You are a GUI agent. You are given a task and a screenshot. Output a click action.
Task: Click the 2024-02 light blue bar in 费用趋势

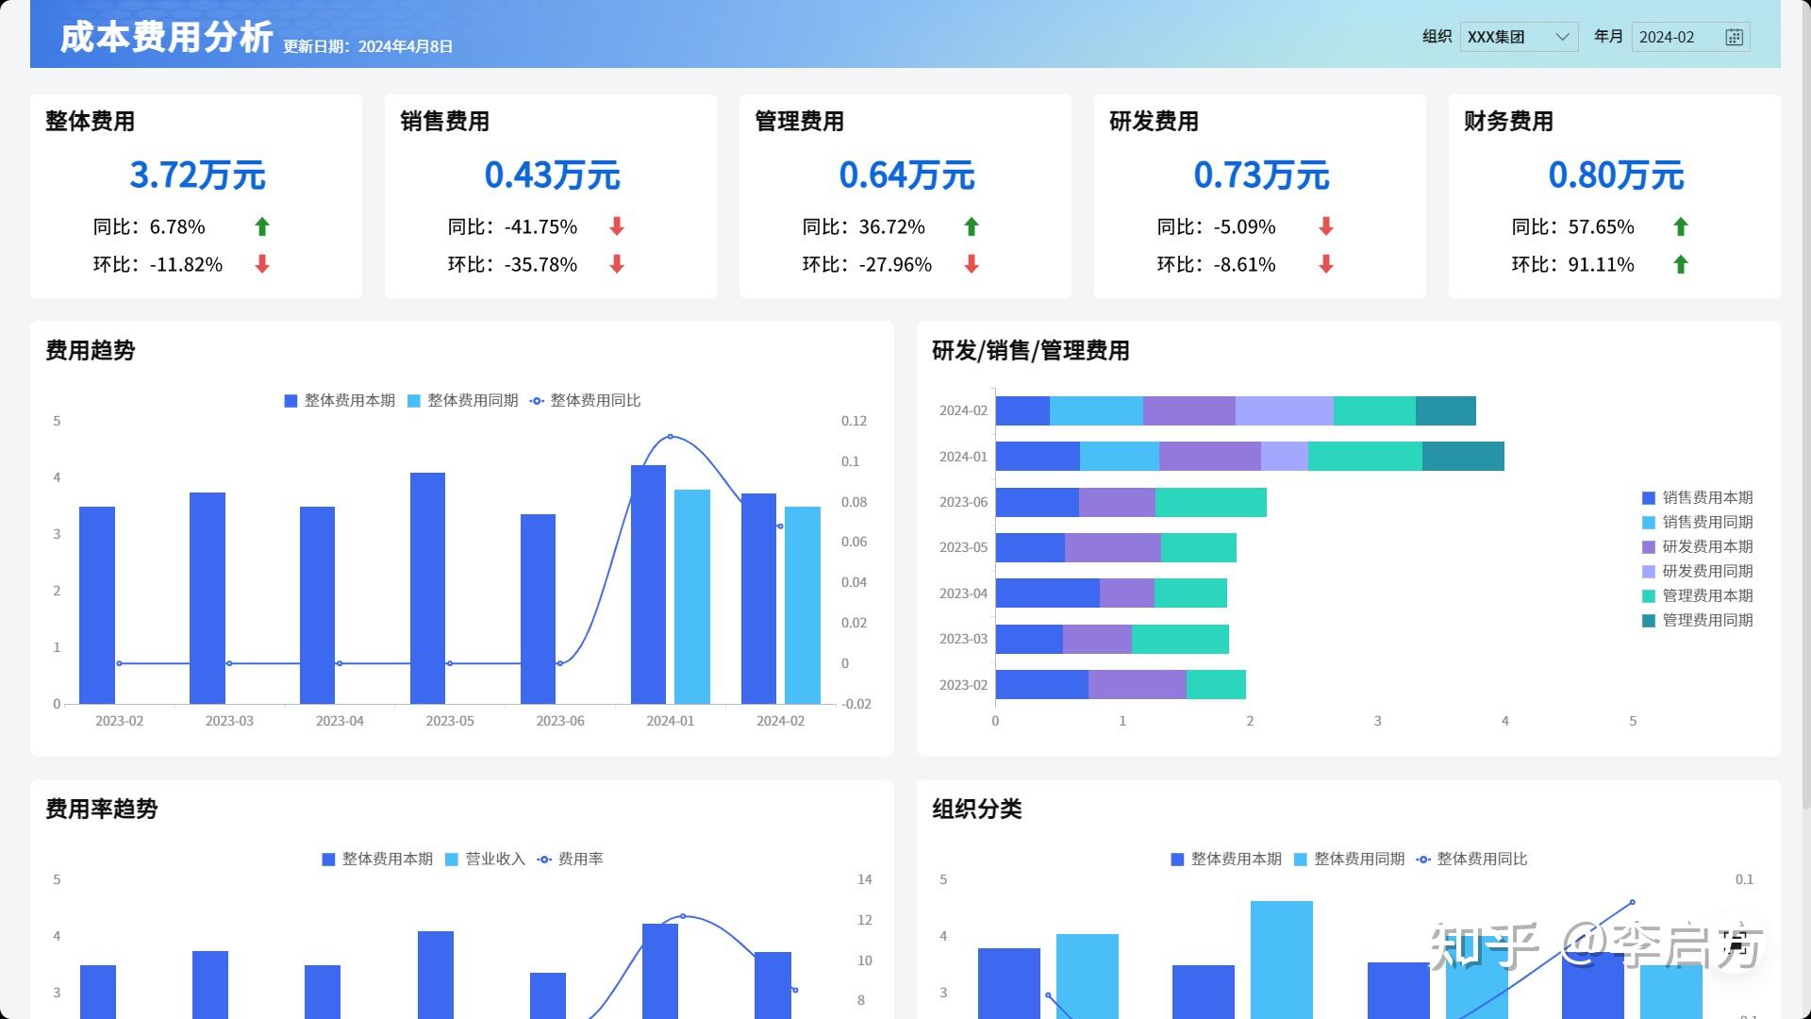[803, 606]
